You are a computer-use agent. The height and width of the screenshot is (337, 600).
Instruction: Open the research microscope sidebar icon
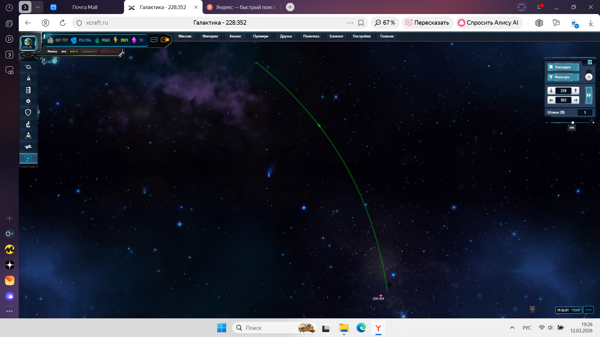(x=28, y=124)
